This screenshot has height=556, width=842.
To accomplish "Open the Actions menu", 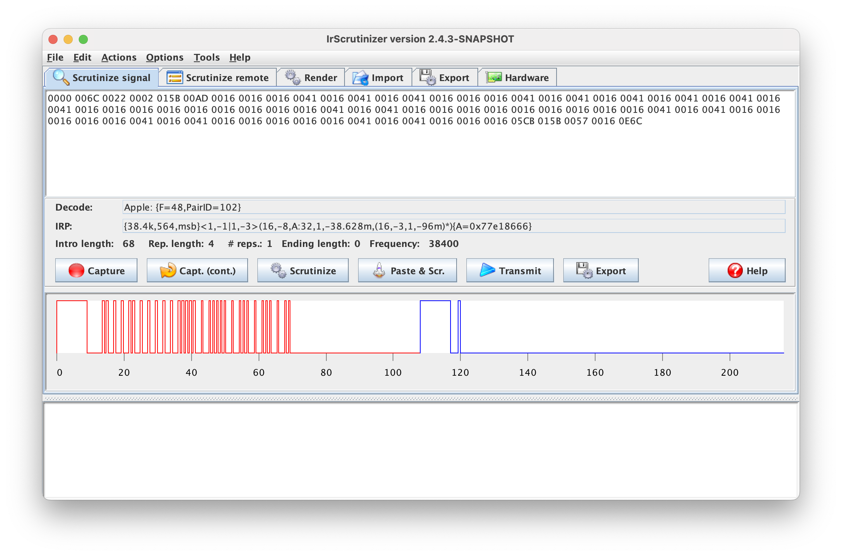I will pos(119,57).
